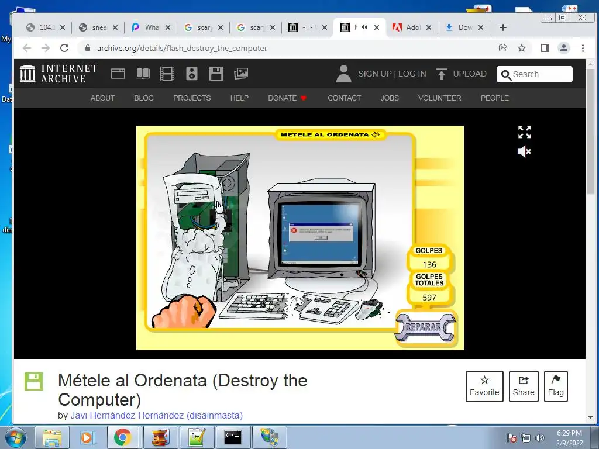Open the CONTACT menu item
599x449 pixels.
click(x=344, y=98)
